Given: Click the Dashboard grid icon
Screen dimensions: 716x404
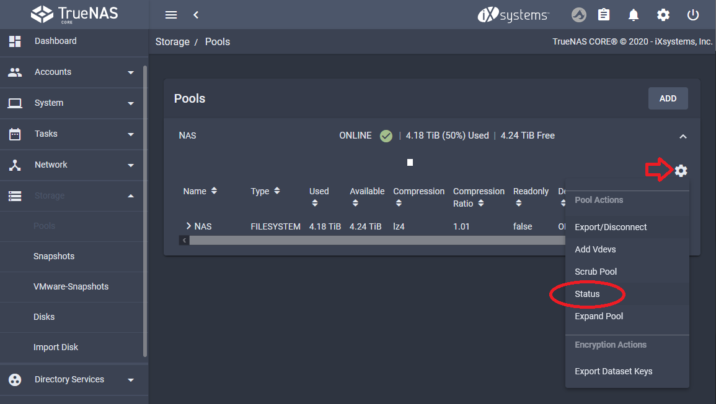Looking at the screenshot, I should (15, 41).
